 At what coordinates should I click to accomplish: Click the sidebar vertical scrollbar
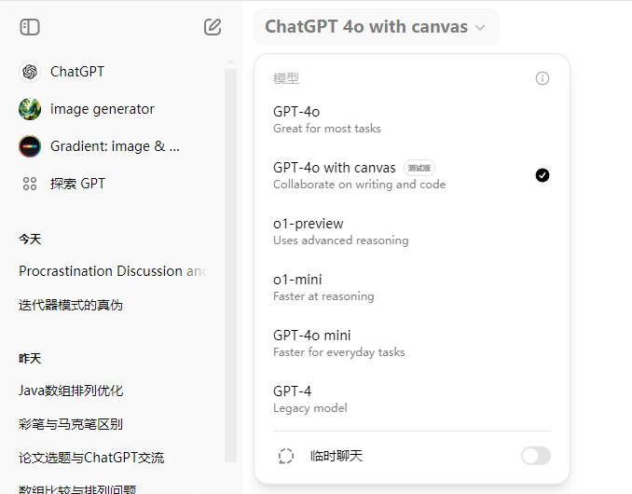(x=230, y=261)
